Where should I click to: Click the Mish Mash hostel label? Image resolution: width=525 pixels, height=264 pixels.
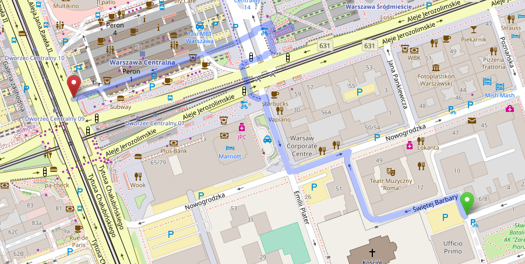click(x=499, y=96)
